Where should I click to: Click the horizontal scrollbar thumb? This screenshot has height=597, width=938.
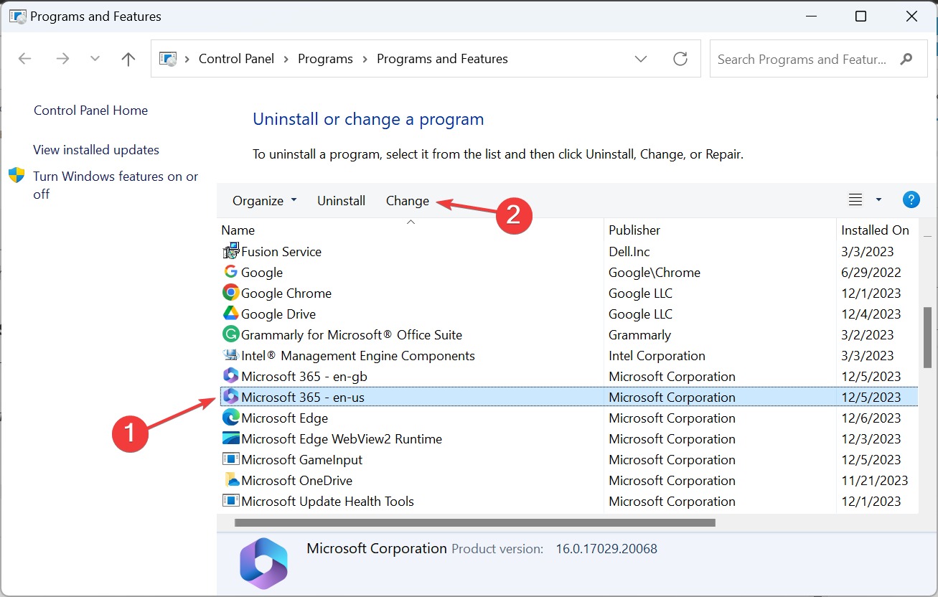pos(474,522)
